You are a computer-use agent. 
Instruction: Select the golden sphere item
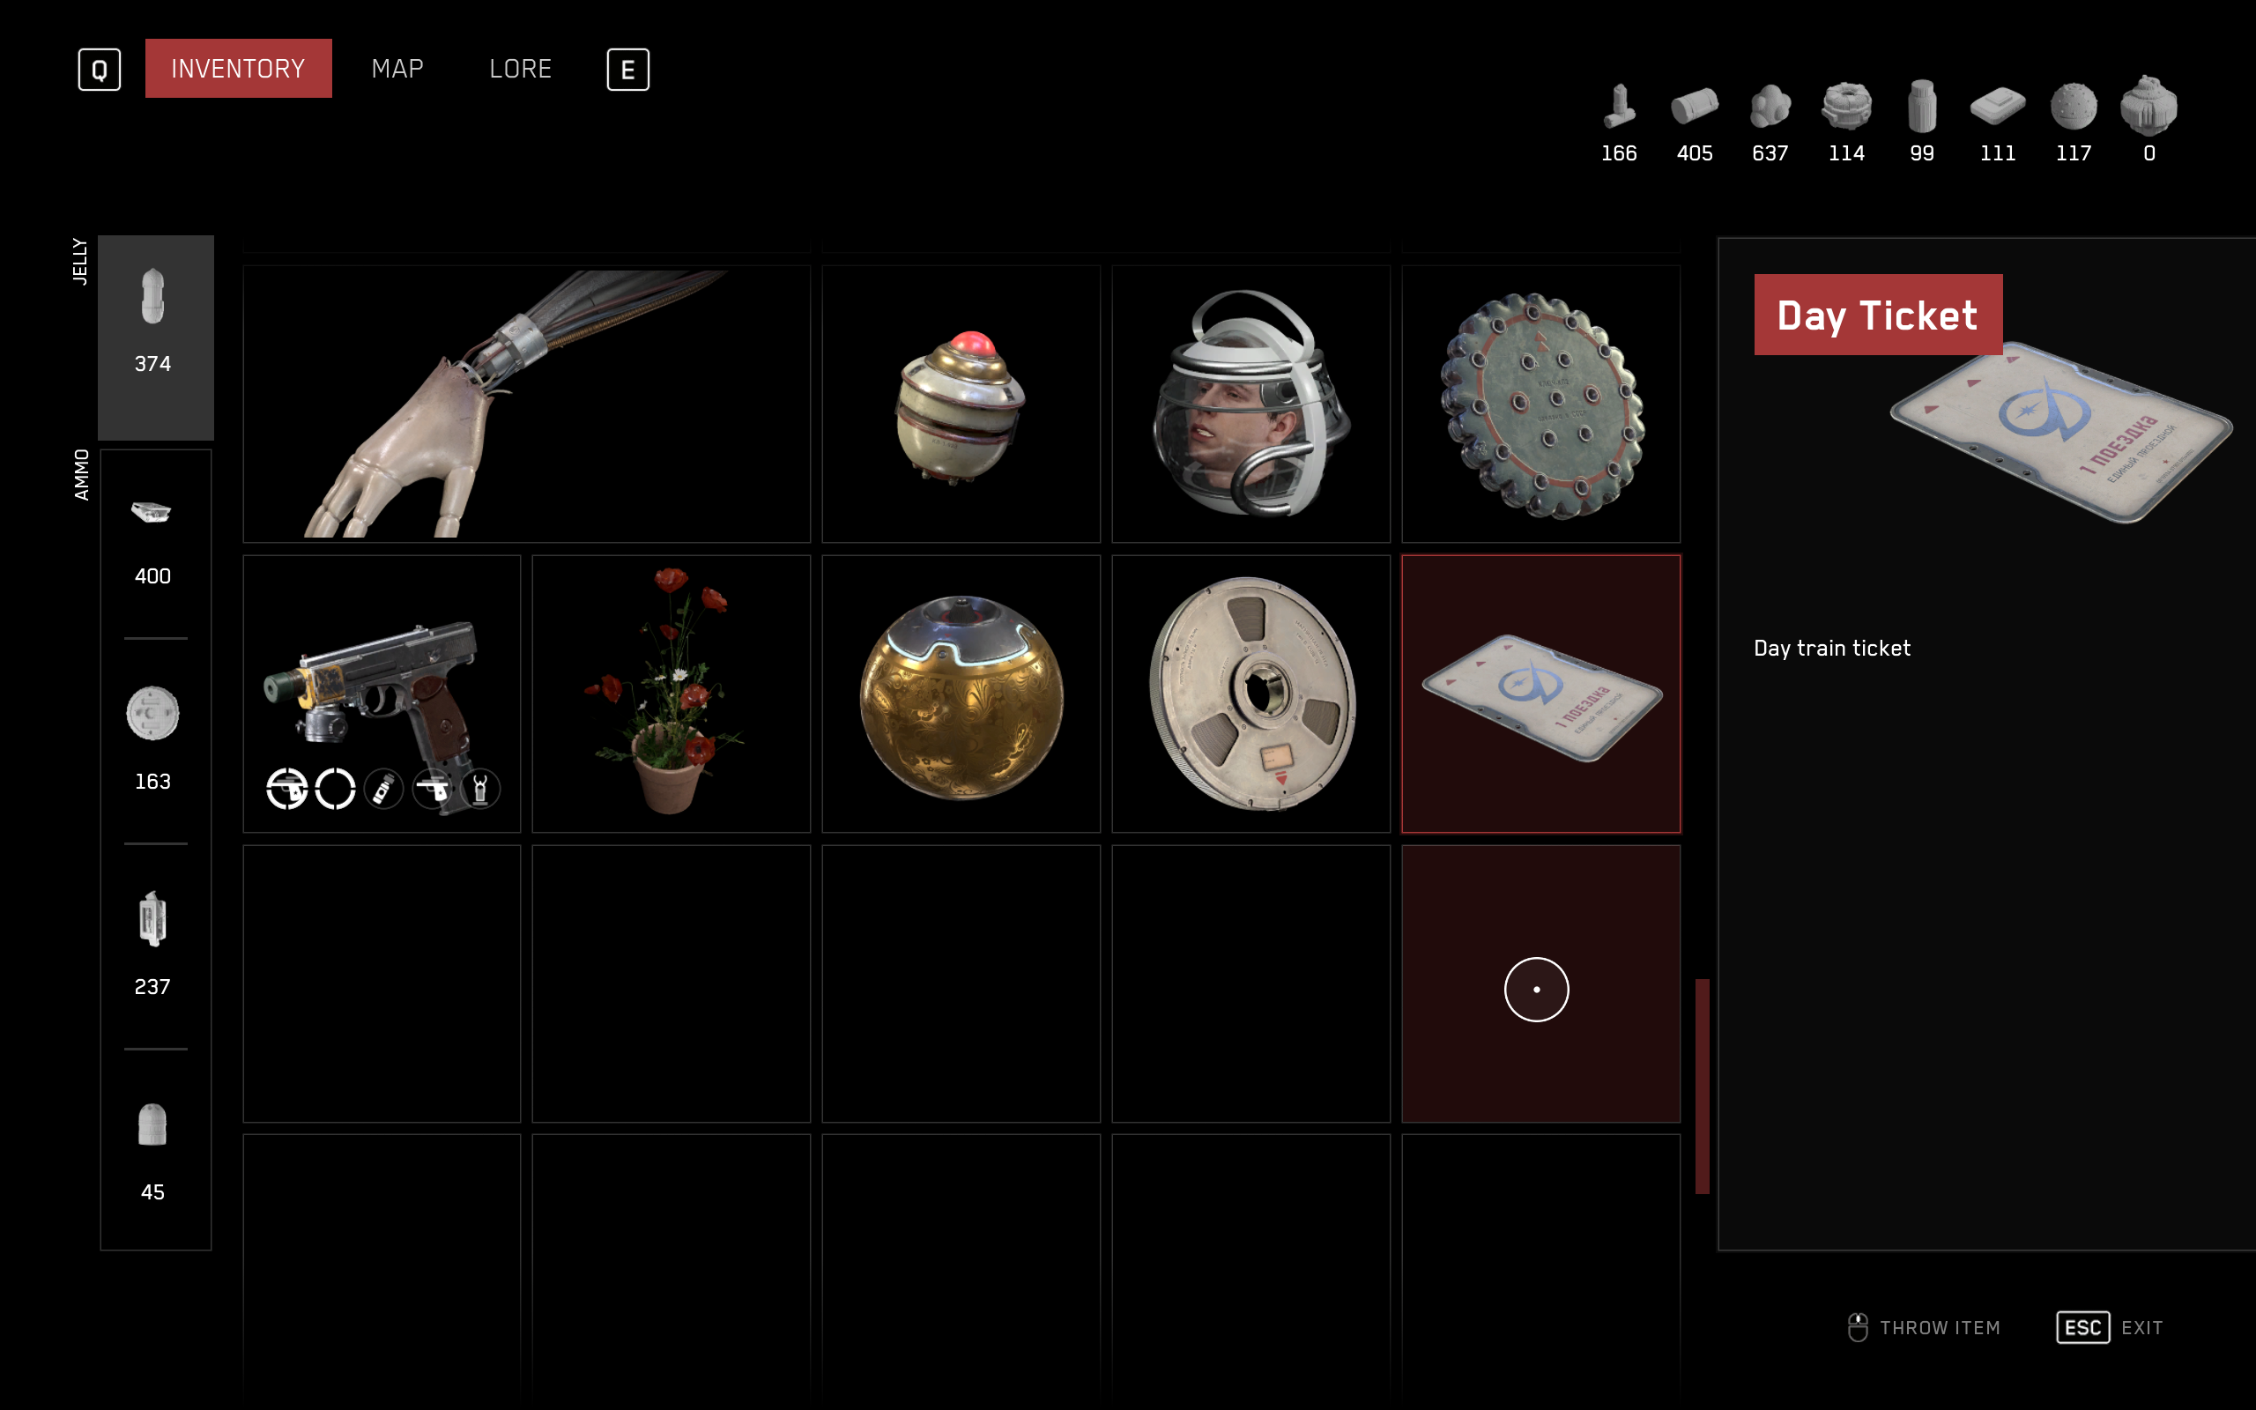(961, 694)
